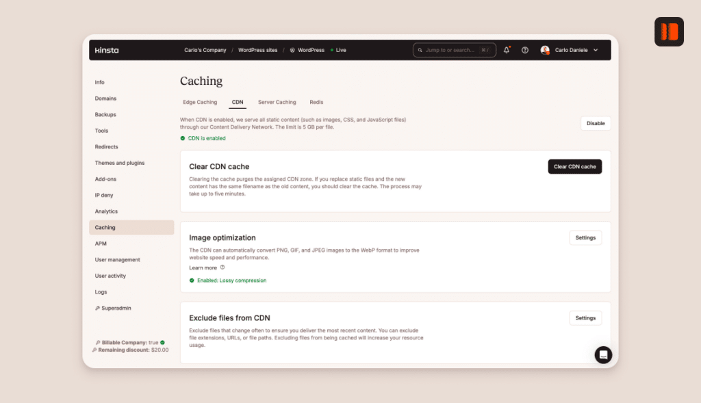Disable the CDN
Image resolution: width=701 pixels, height=403 pixels.
[595, 123]
